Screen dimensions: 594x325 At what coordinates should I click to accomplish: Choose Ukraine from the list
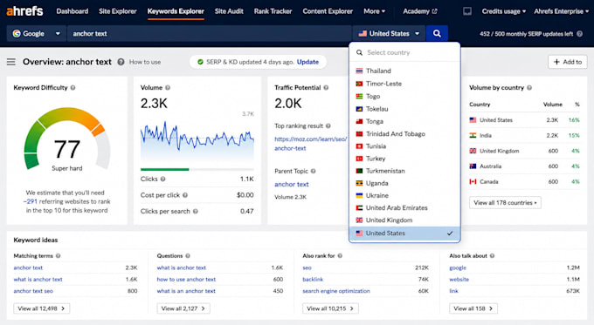[404, 195]
